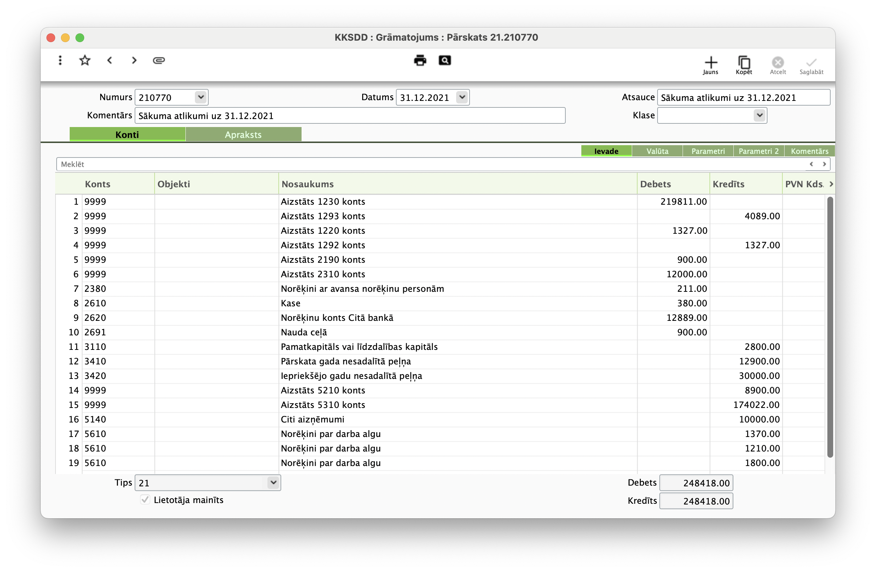
Task: Switch to the Valūta tab
Action: 657,151
